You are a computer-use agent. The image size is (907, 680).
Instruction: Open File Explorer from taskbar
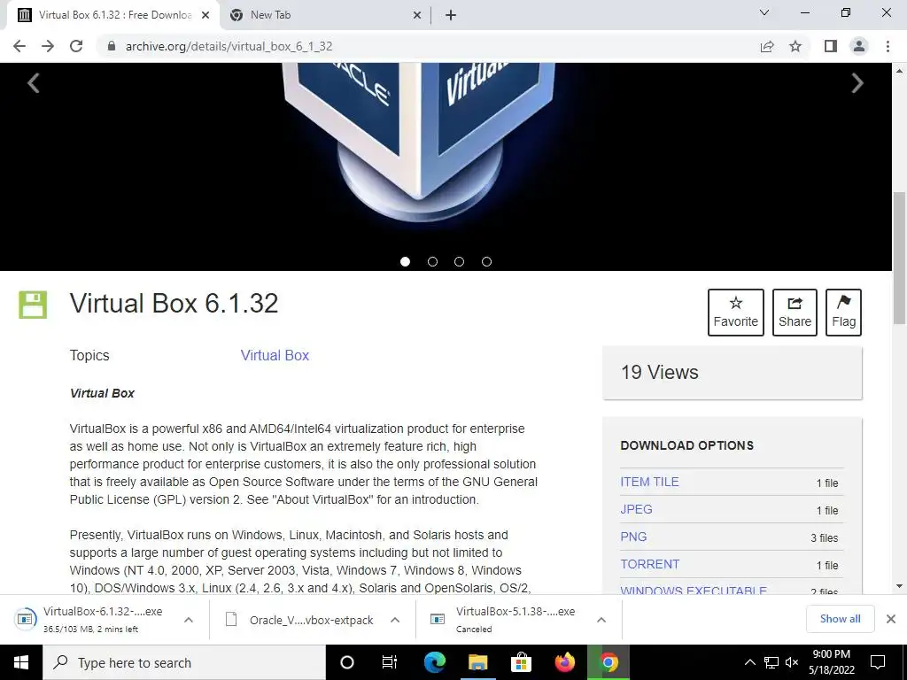pyautogui.click(x=477, y=662)
